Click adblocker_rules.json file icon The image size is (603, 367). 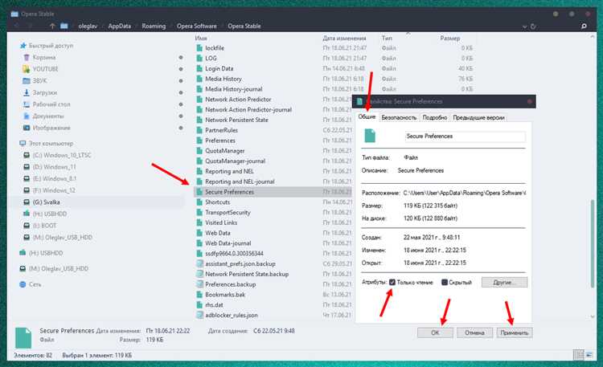point(199,315)
